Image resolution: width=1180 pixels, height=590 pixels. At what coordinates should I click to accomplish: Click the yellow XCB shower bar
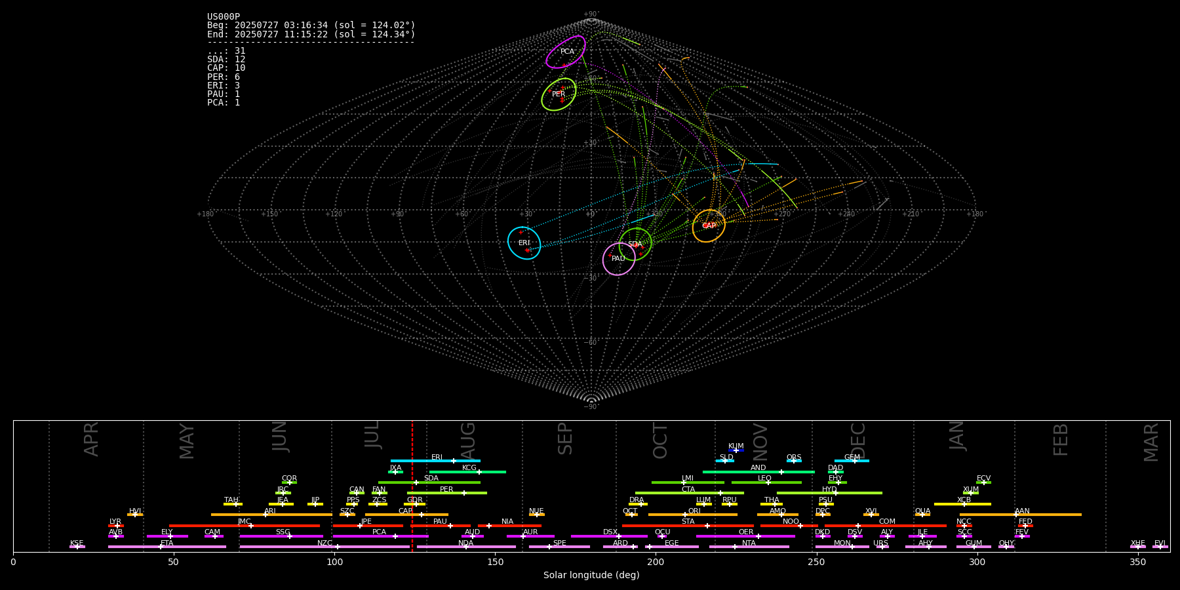pyautogui.click(x=962, y=504)
